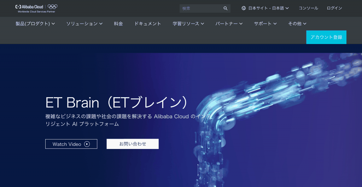This screenshot has height=187, width=362.
Task: Open the コンソール link
Action: click(x=308, y=8)
